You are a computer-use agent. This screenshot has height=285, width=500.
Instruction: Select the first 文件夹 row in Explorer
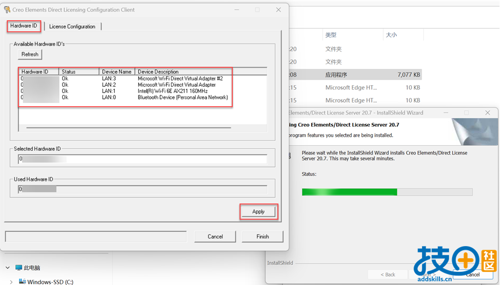[355, 49]
